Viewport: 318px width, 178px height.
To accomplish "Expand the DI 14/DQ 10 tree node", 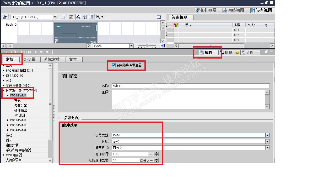I will (x=3, y=76).
